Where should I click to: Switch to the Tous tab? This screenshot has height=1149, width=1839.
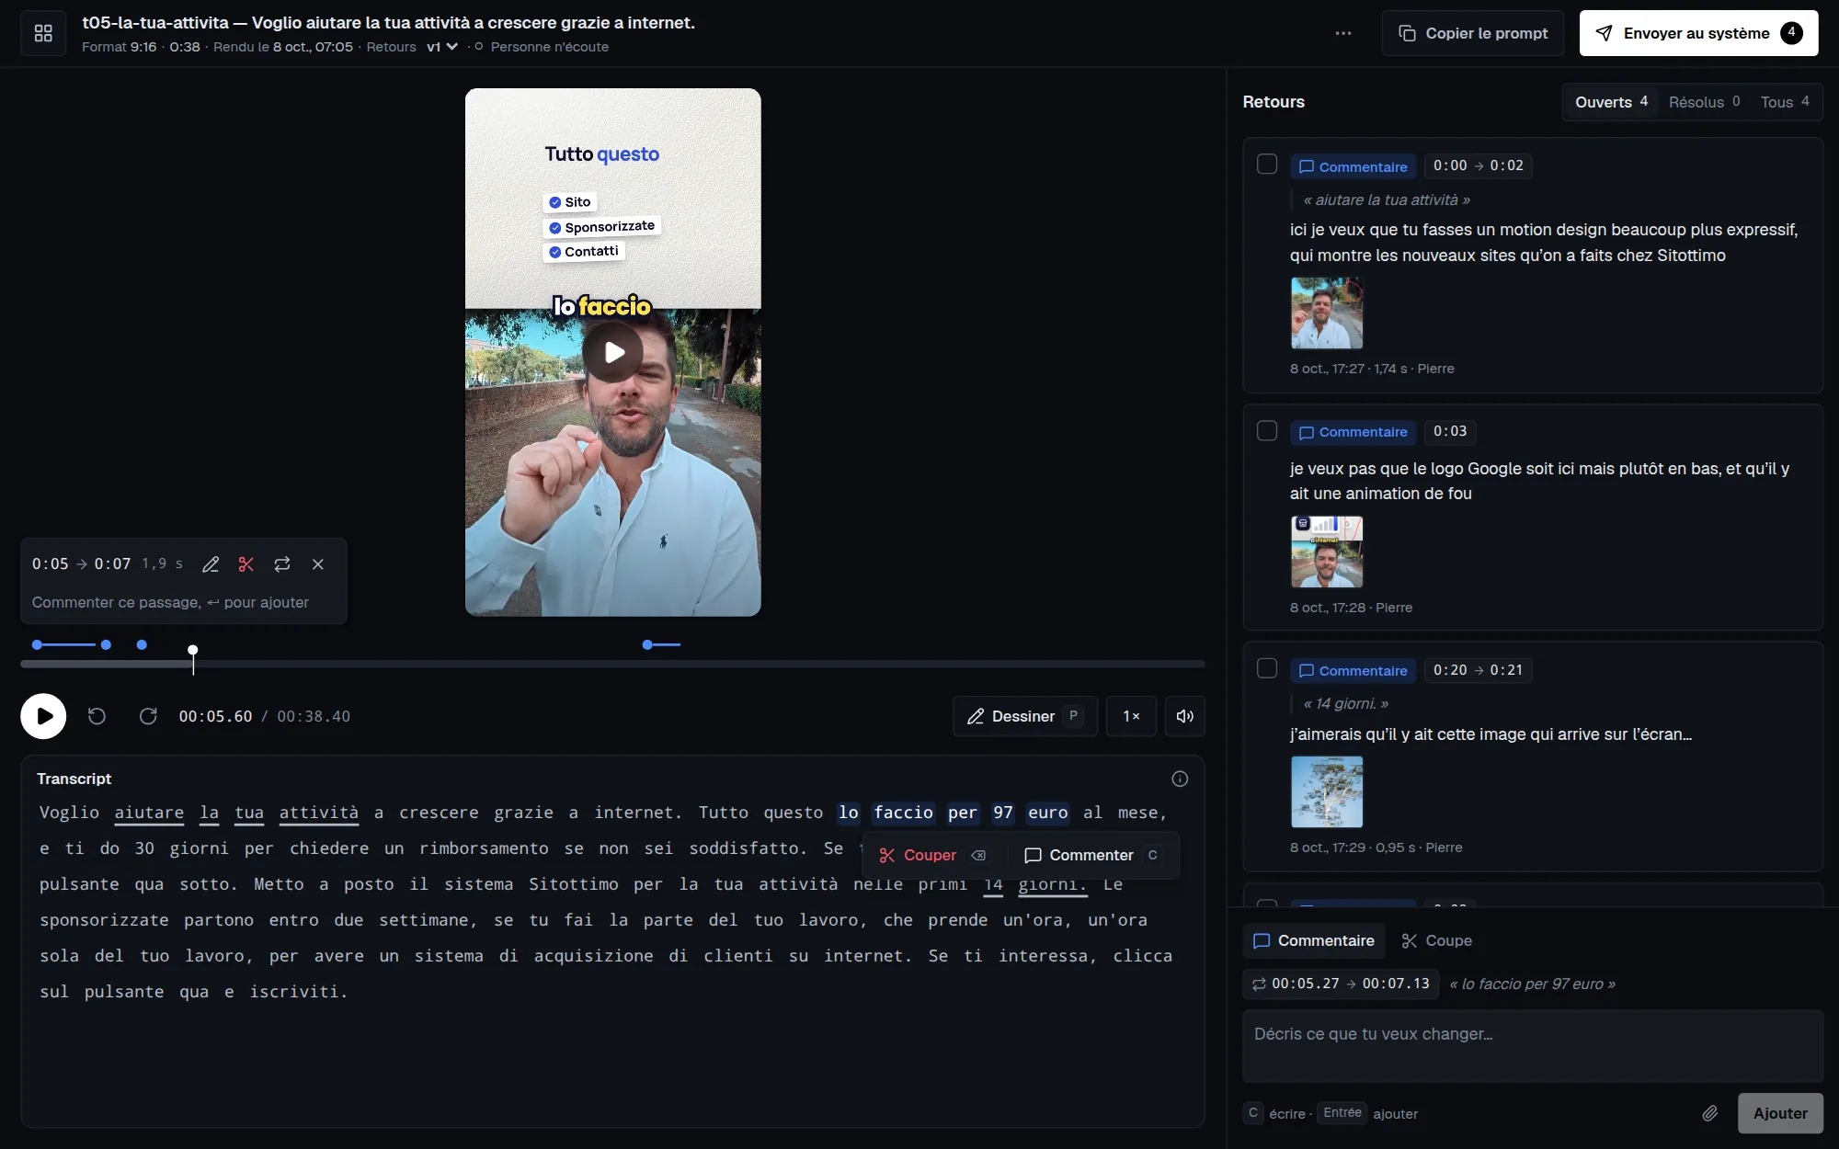coord(1785,102)
